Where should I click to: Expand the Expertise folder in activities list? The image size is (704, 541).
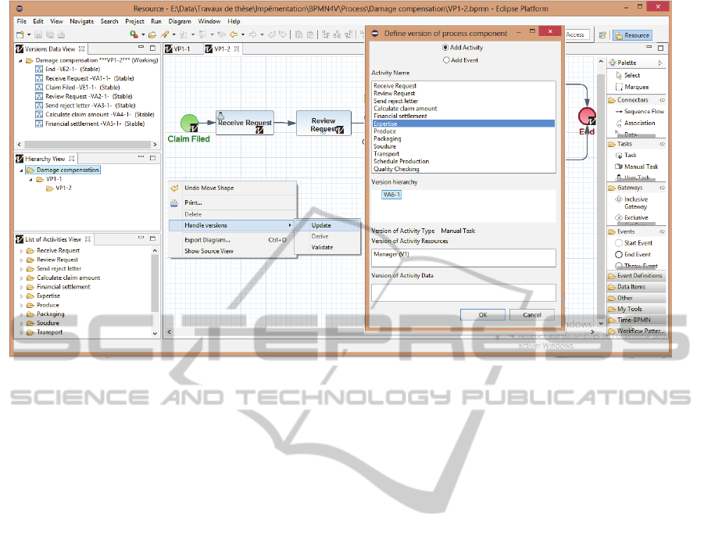[20, 296]
